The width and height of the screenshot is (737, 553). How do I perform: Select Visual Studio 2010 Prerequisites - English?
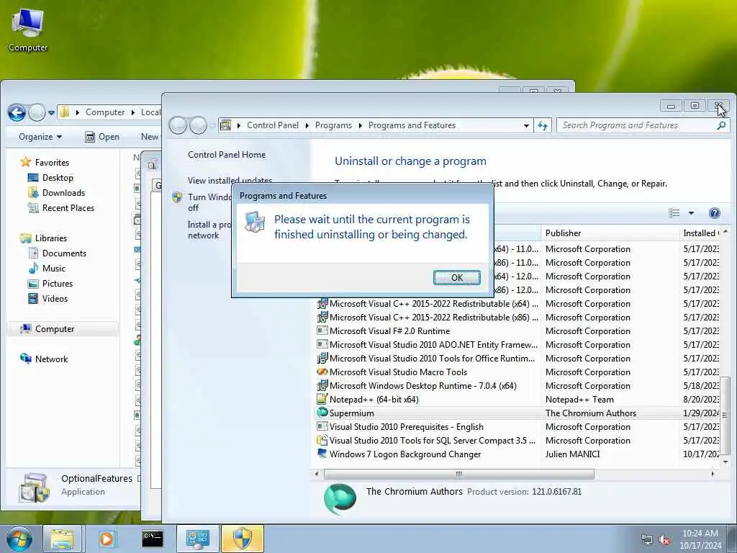tap(518, 426)
